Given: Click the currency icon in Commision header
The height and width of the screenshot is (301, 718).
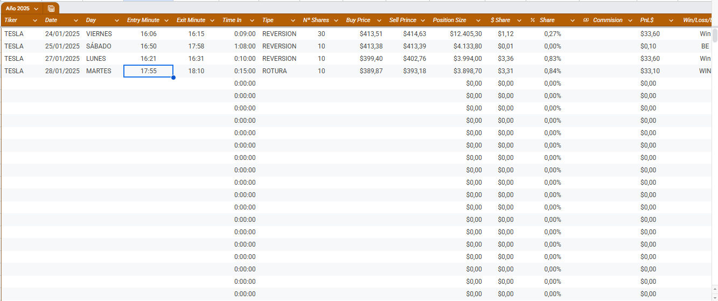Looking at the screenshot, I should (x=586, y=20).
